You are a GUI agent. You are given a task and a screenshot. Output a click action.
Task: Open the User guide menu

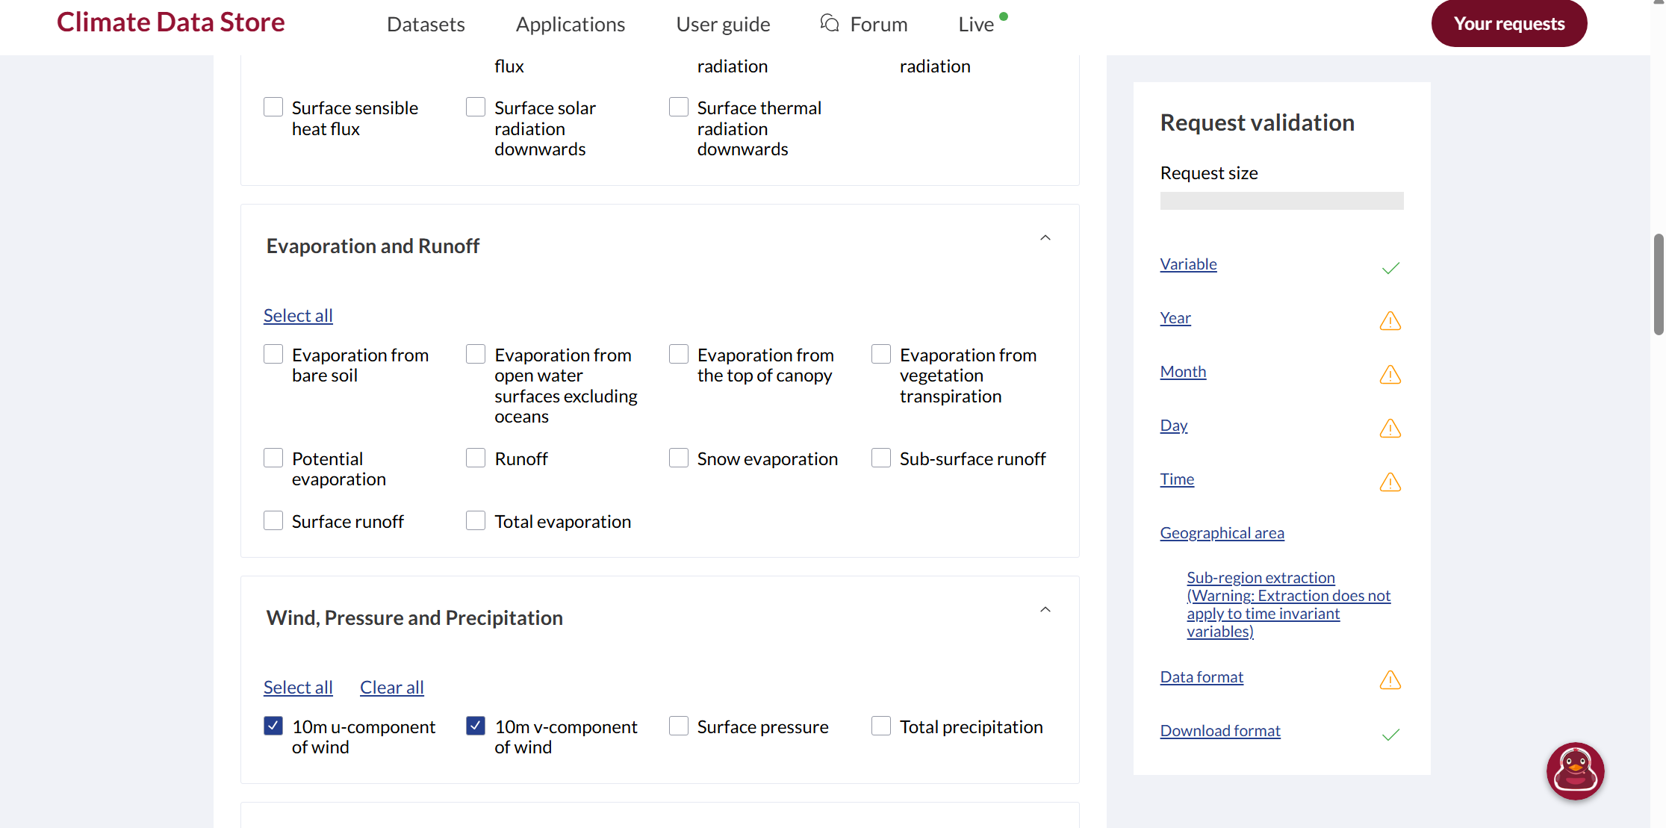coord(723,25)
